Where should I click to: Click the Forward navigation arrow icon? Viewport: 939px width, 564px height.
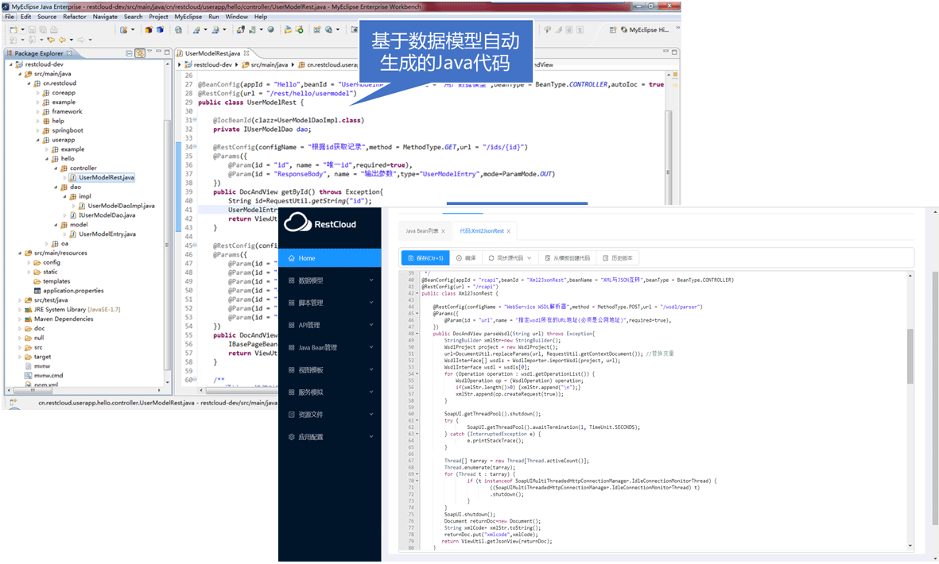[x=81, y=40]
